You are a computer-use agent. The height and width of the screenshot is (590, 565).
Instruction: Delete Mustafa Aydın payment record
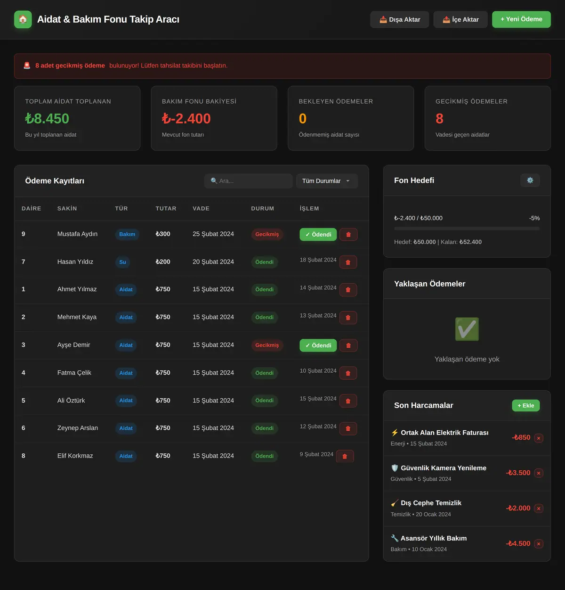348,234
